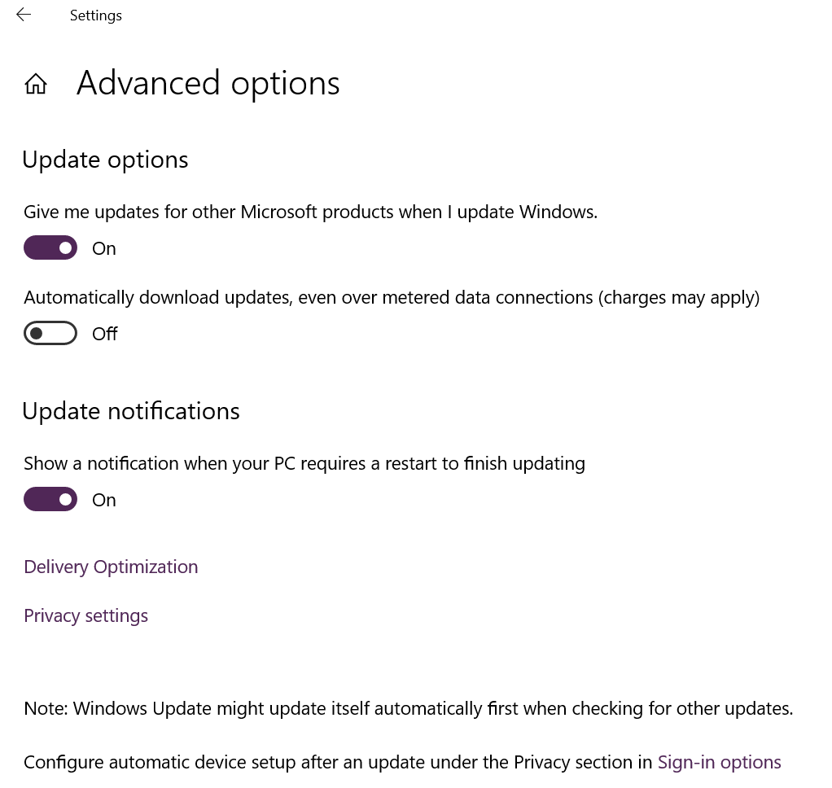Open Settings home via house icon
Image resolution: width=832 pixels, height=788 pixels.
point(36,84)
